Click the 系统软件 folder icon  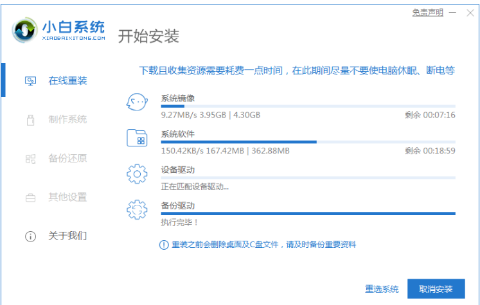[x=137, y=139]
